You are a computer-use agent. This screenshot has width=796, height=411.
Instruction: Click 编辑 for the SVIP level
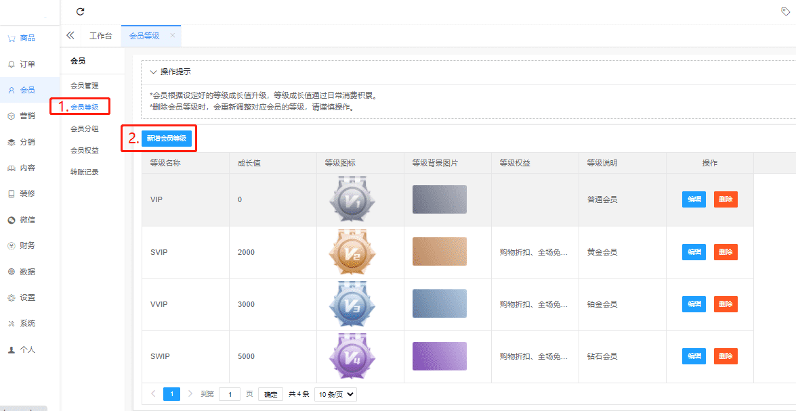pos(694,252)
